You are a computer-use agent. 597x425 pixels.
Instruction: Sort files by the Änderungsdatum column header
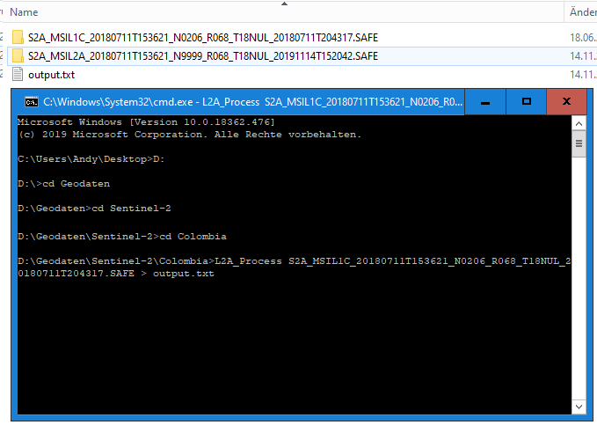581,12
